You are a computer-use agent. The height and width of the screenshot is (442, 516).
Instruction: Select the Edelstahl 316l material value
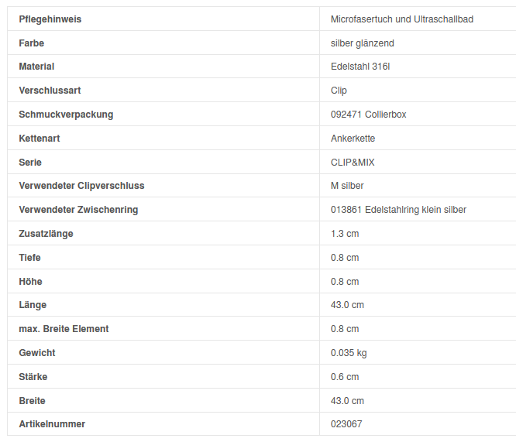[x=359, y=67]
